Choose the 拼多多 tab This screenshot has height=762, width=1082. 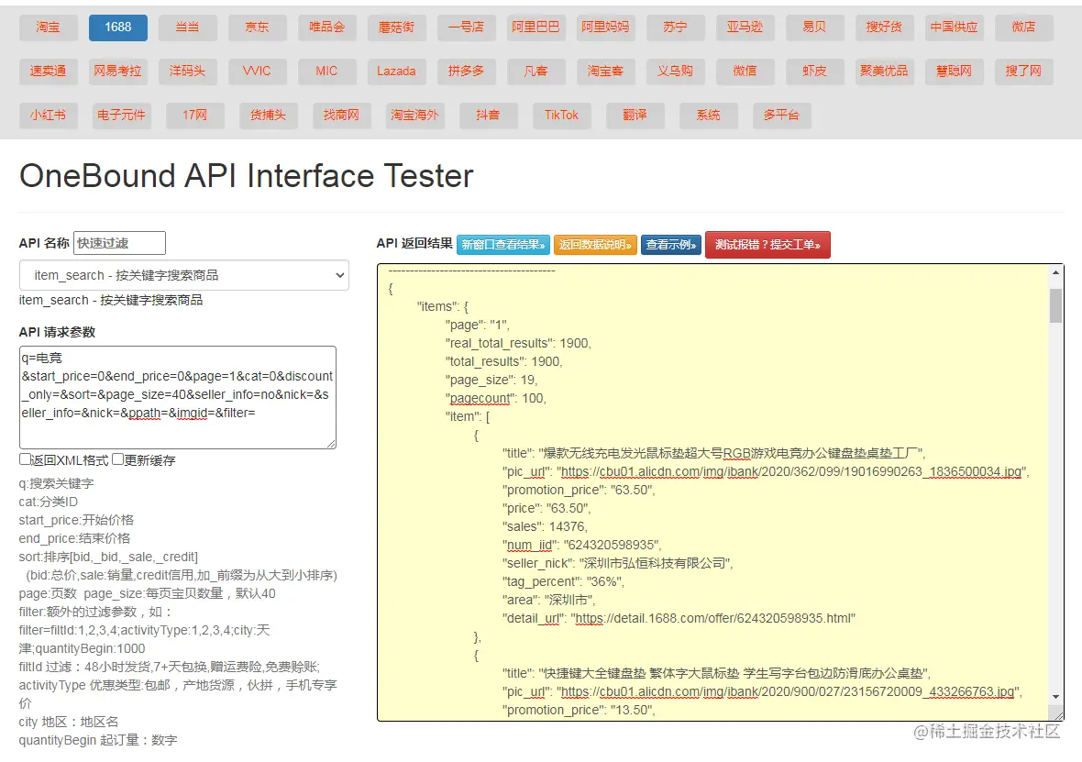coord(467,72)
